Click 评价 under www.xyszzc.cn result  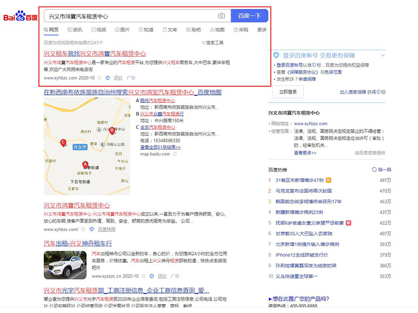pyautogui.click(x=162, y=276)
